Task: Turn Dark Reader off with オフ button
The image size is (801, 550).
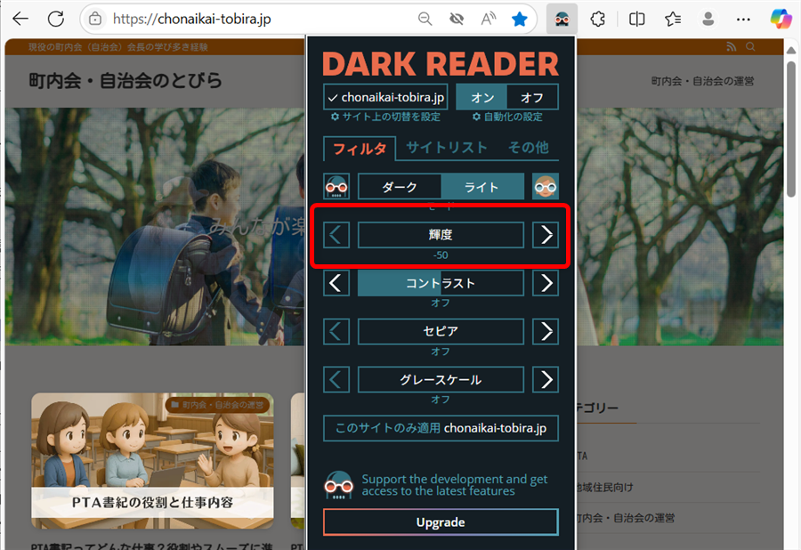Action: click(532, 97)
